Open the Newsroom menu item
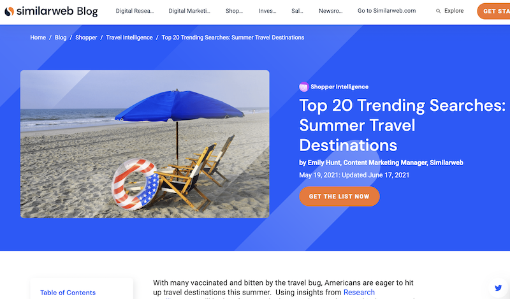 click(x=330, y=11)
